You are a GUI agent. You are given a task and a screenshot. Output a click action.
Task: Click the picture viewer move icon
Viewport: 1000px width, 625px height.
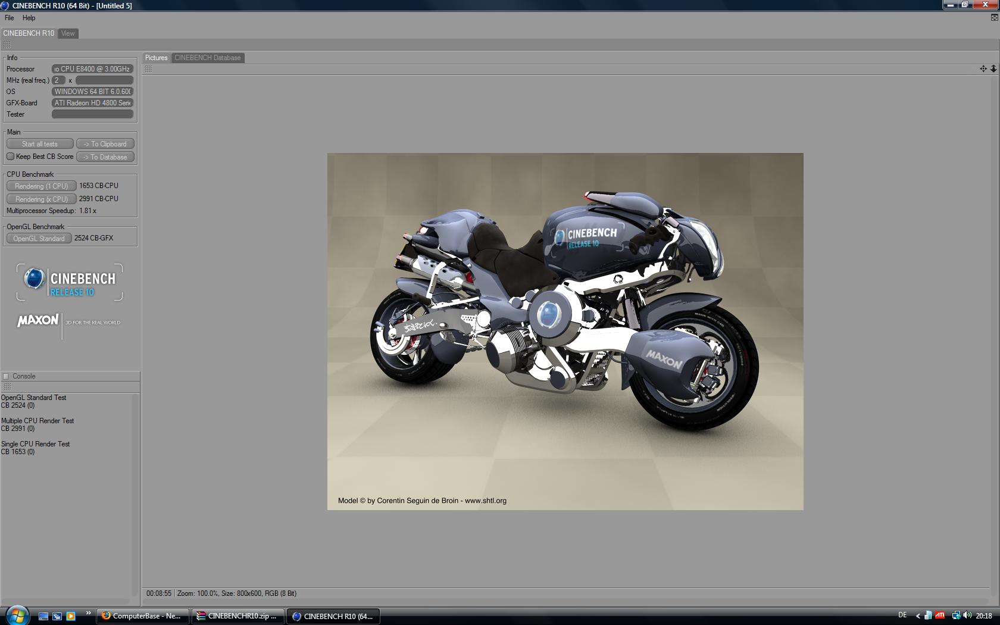983,69
